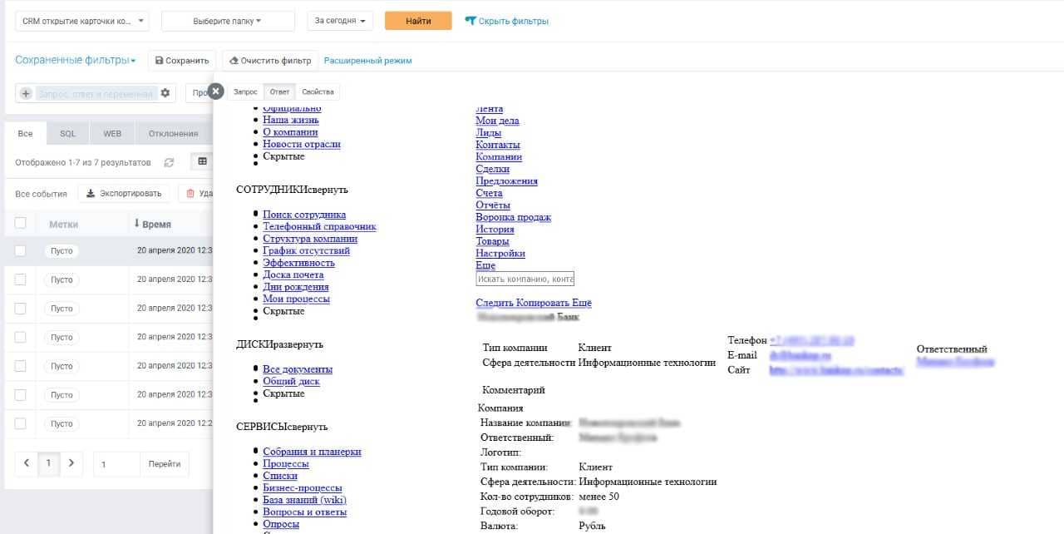The image size is (1064, 534).
Task: Click the Скрыть фильтры funnel link
Action: (506, 21)
